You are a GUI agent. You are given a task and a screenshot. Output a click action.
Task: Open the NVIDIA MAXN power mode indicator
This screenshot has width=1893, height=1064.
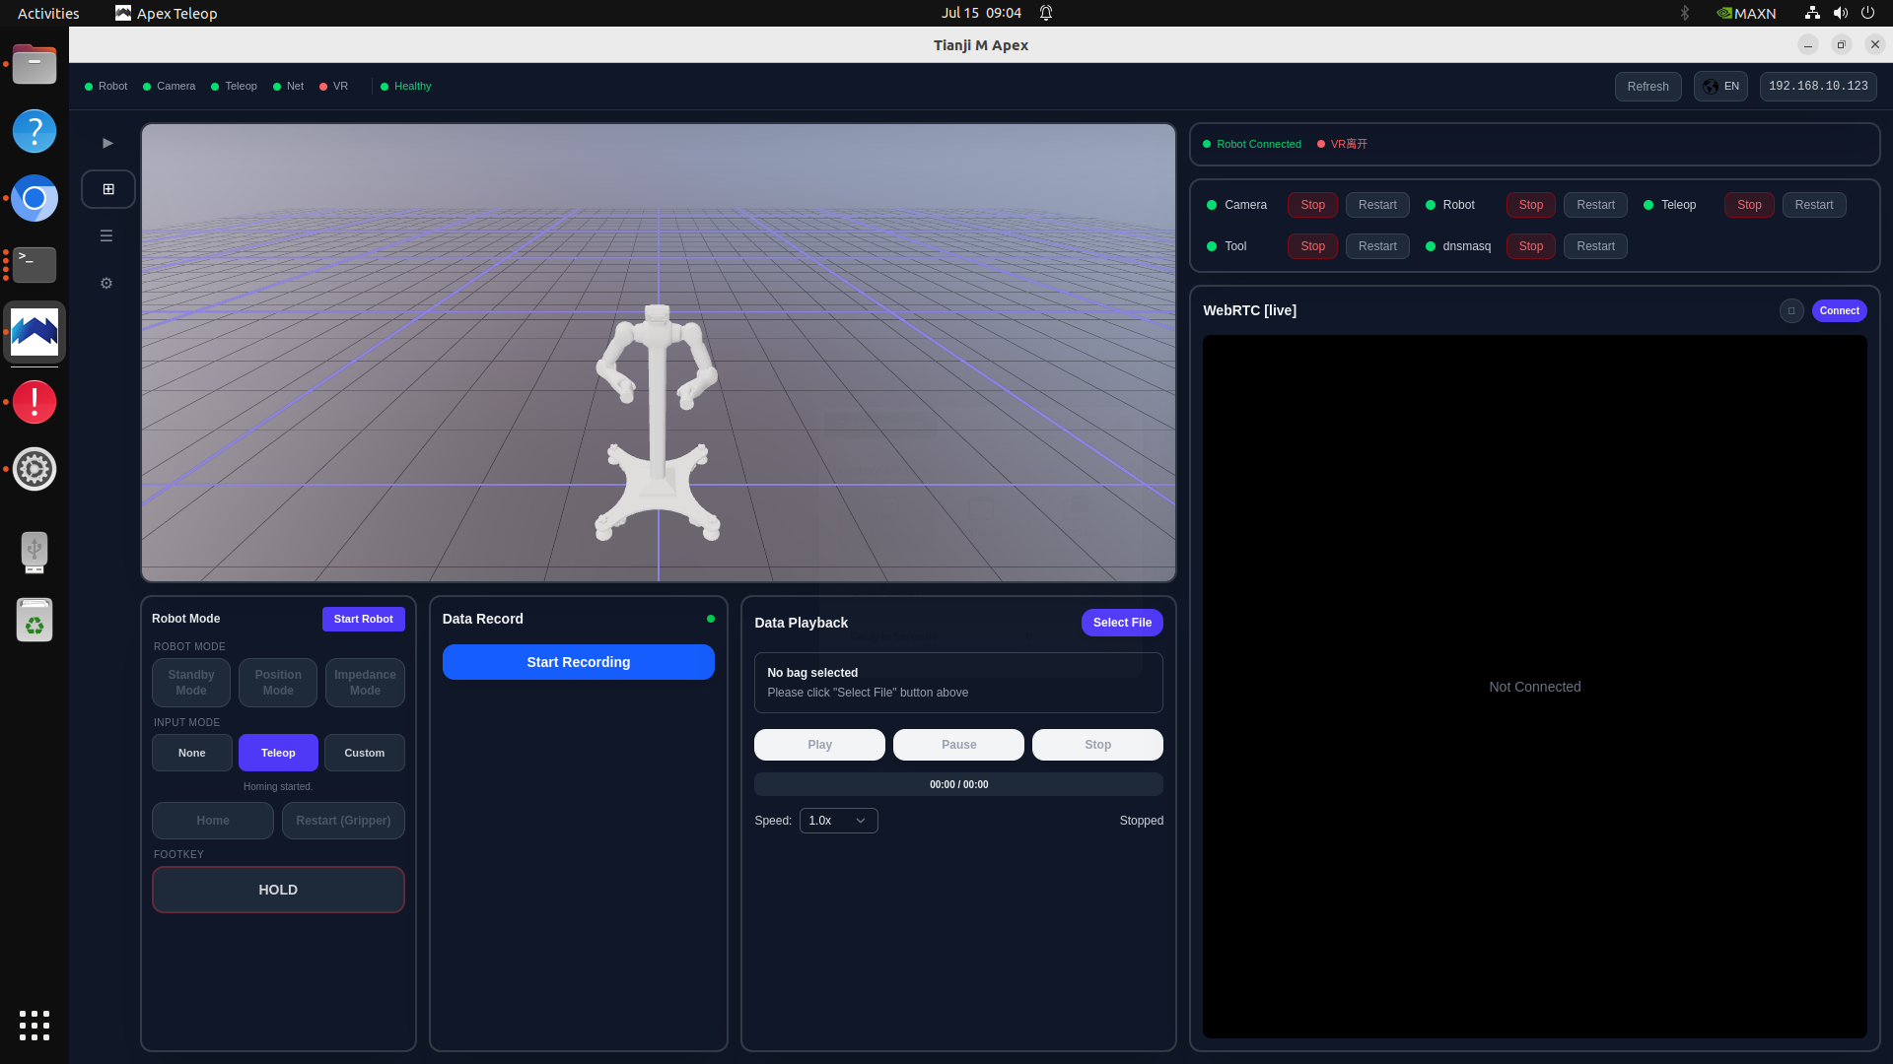pyautogui.click(x=1746, y=13)
